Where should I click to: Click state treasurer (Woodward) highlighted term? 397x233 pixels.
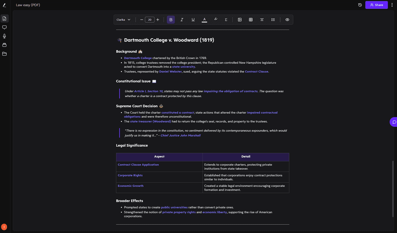click(x=151, y=121)
